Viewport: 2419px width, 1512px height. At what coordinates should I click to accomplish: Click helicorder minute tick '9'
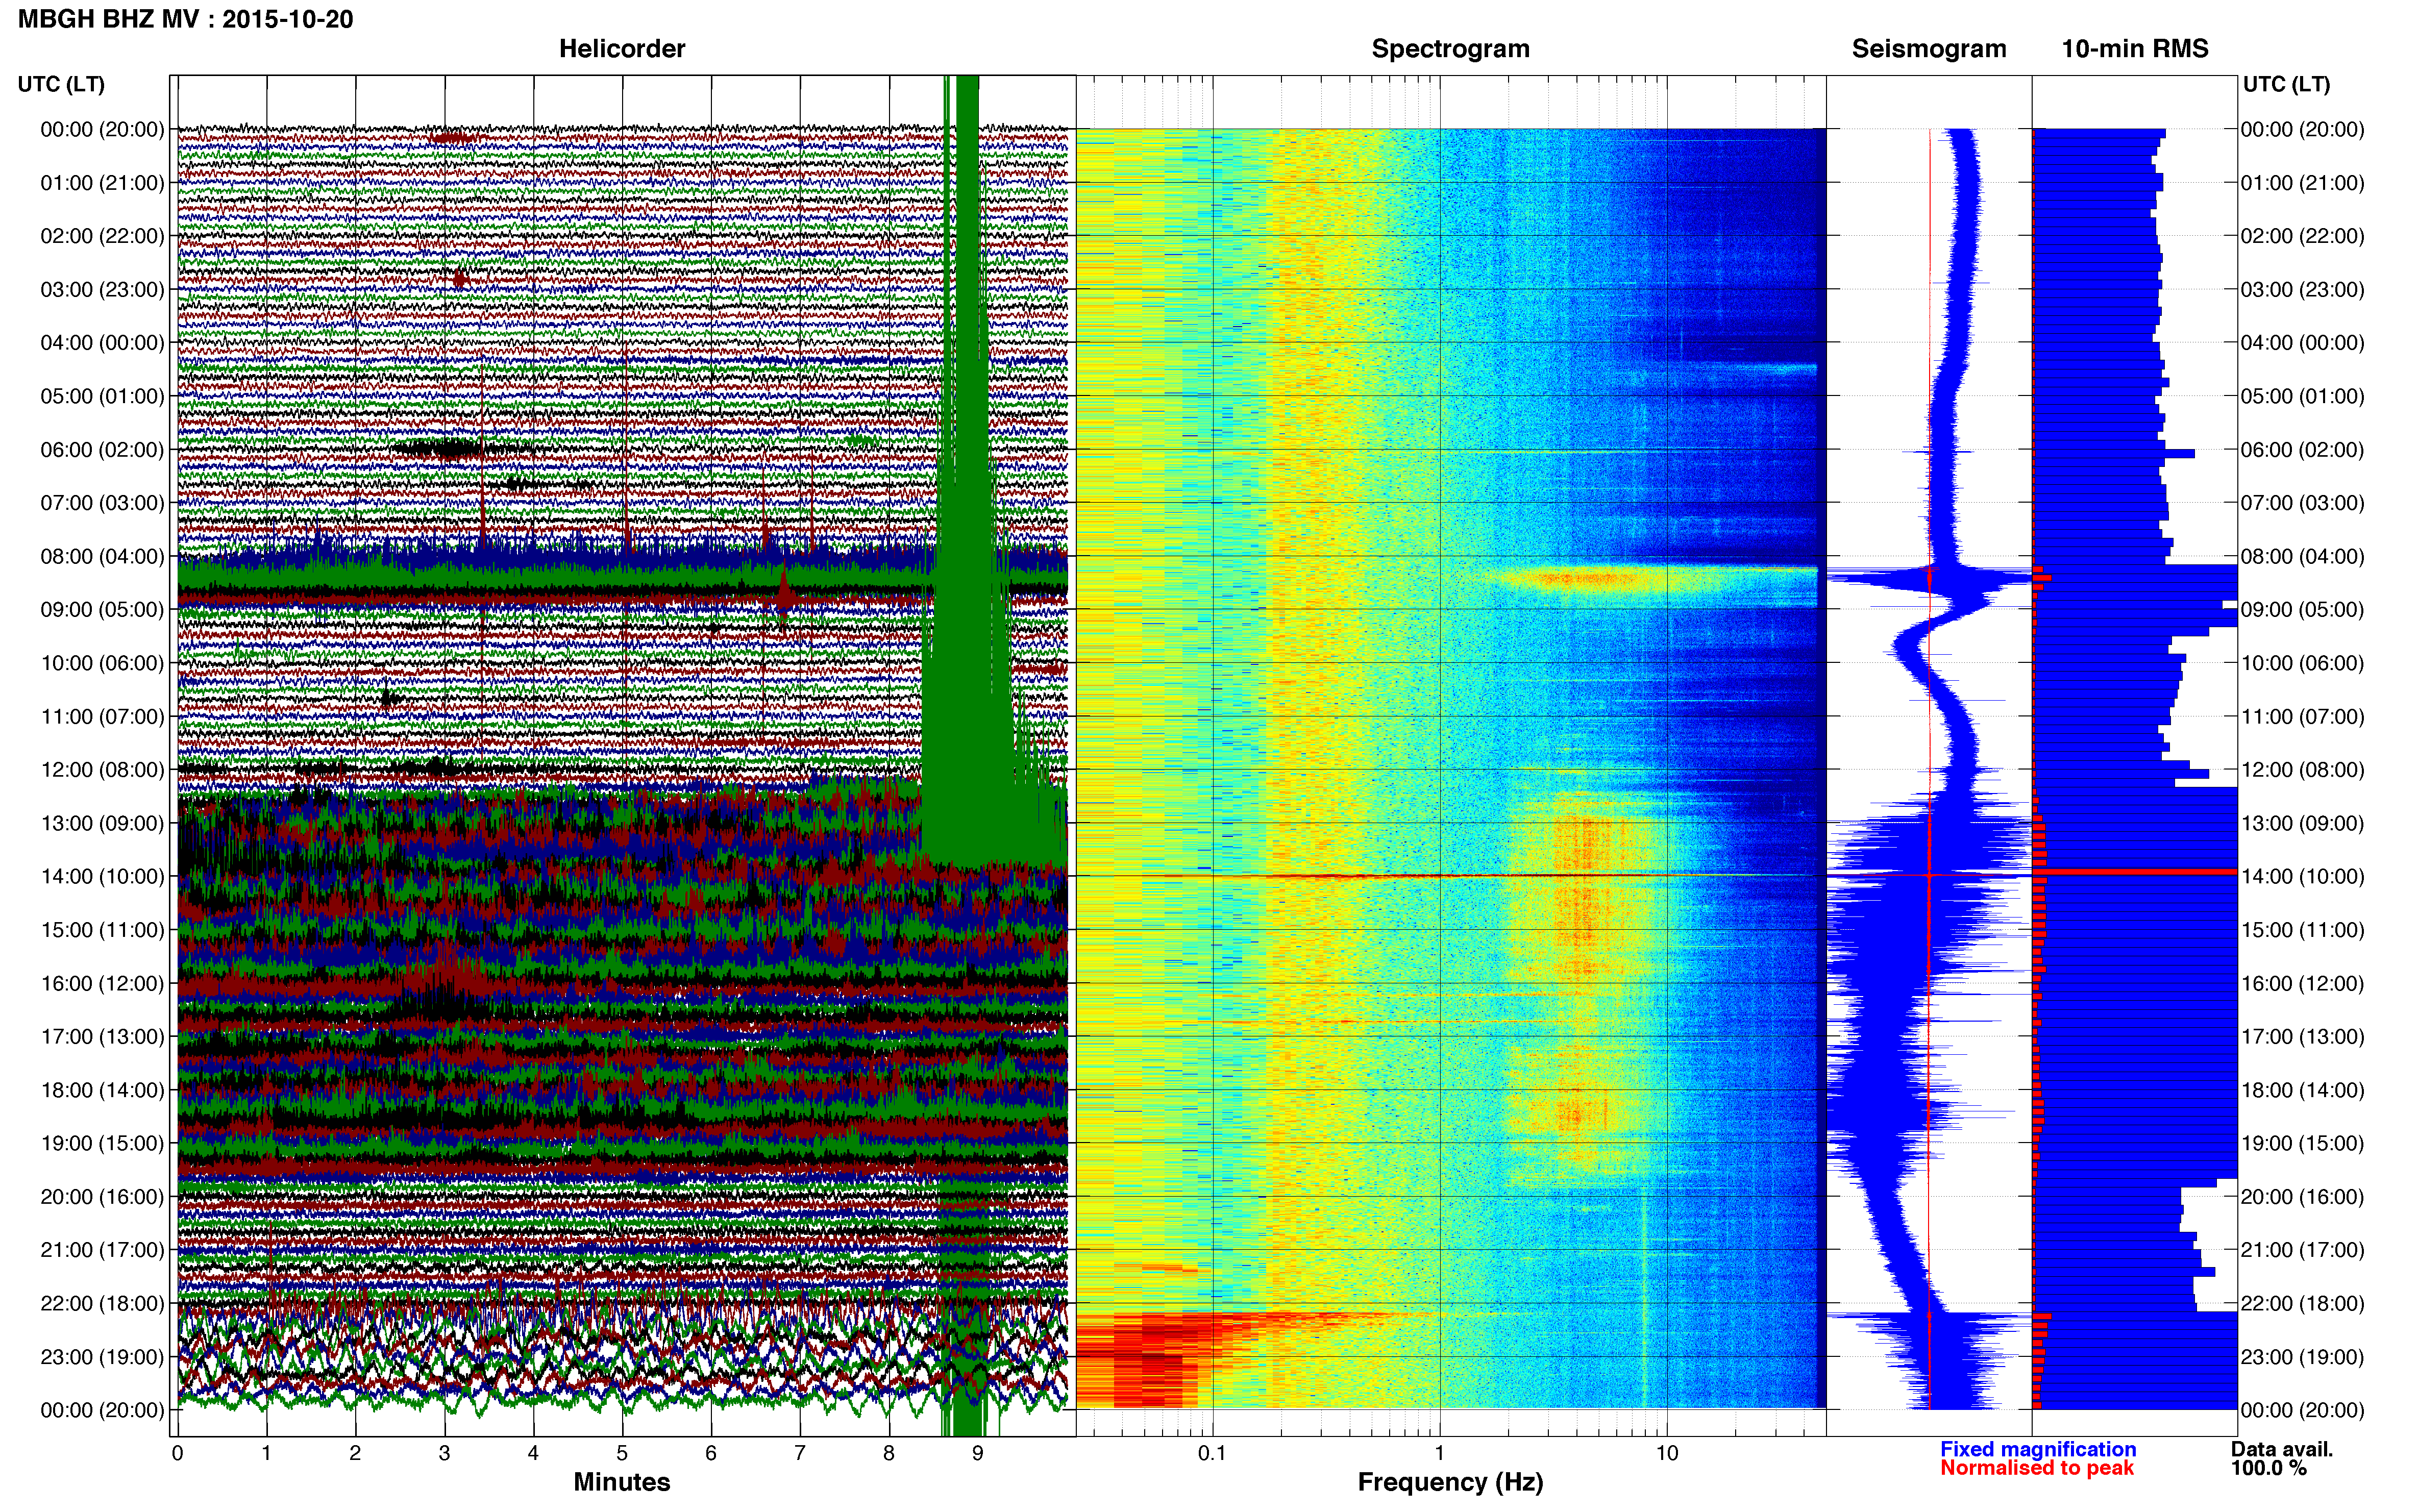pos(977,1453)
